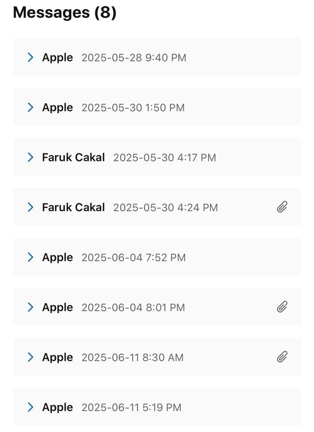Open paperclip attachment on 2025-06-11 8:30 AM message
314x432 pixels.
click(x=282, y=357)
